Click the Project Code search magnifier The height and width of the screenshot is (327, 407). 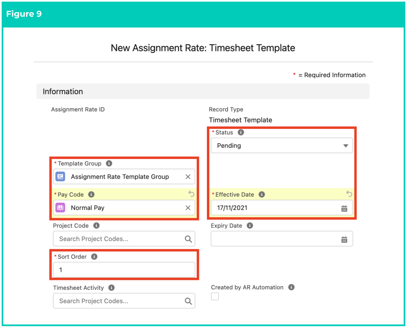(188, 239)
